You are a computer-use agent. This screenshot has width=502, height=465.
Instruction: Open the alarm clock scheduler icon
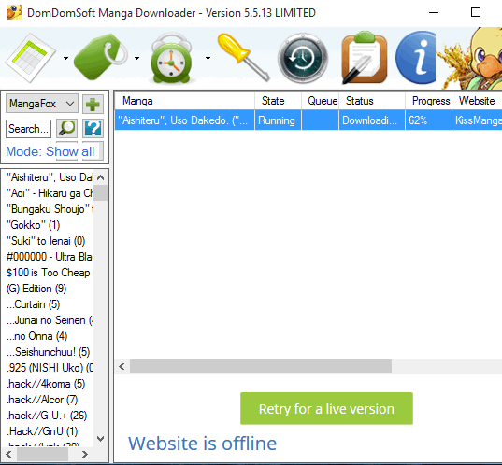point(172,58)
